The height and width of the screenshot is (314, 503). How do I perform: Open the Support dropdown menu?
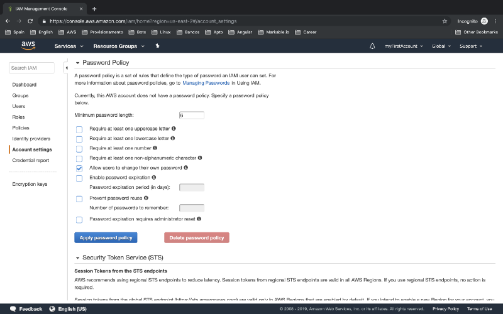(x=470, y=46)
